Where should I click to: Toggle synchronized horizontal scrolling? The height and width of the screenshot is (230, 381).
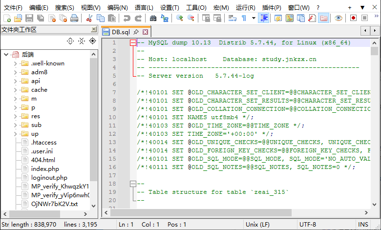point(217,18)
